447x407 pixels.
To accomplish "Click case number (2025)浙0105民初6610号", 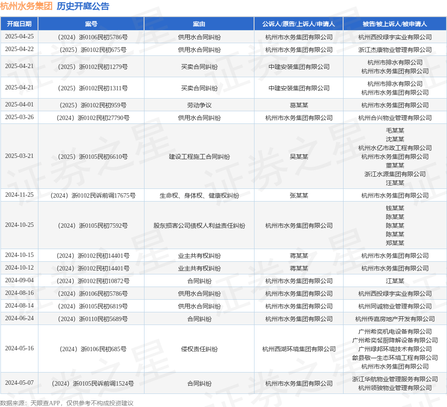I will point(93,157).
